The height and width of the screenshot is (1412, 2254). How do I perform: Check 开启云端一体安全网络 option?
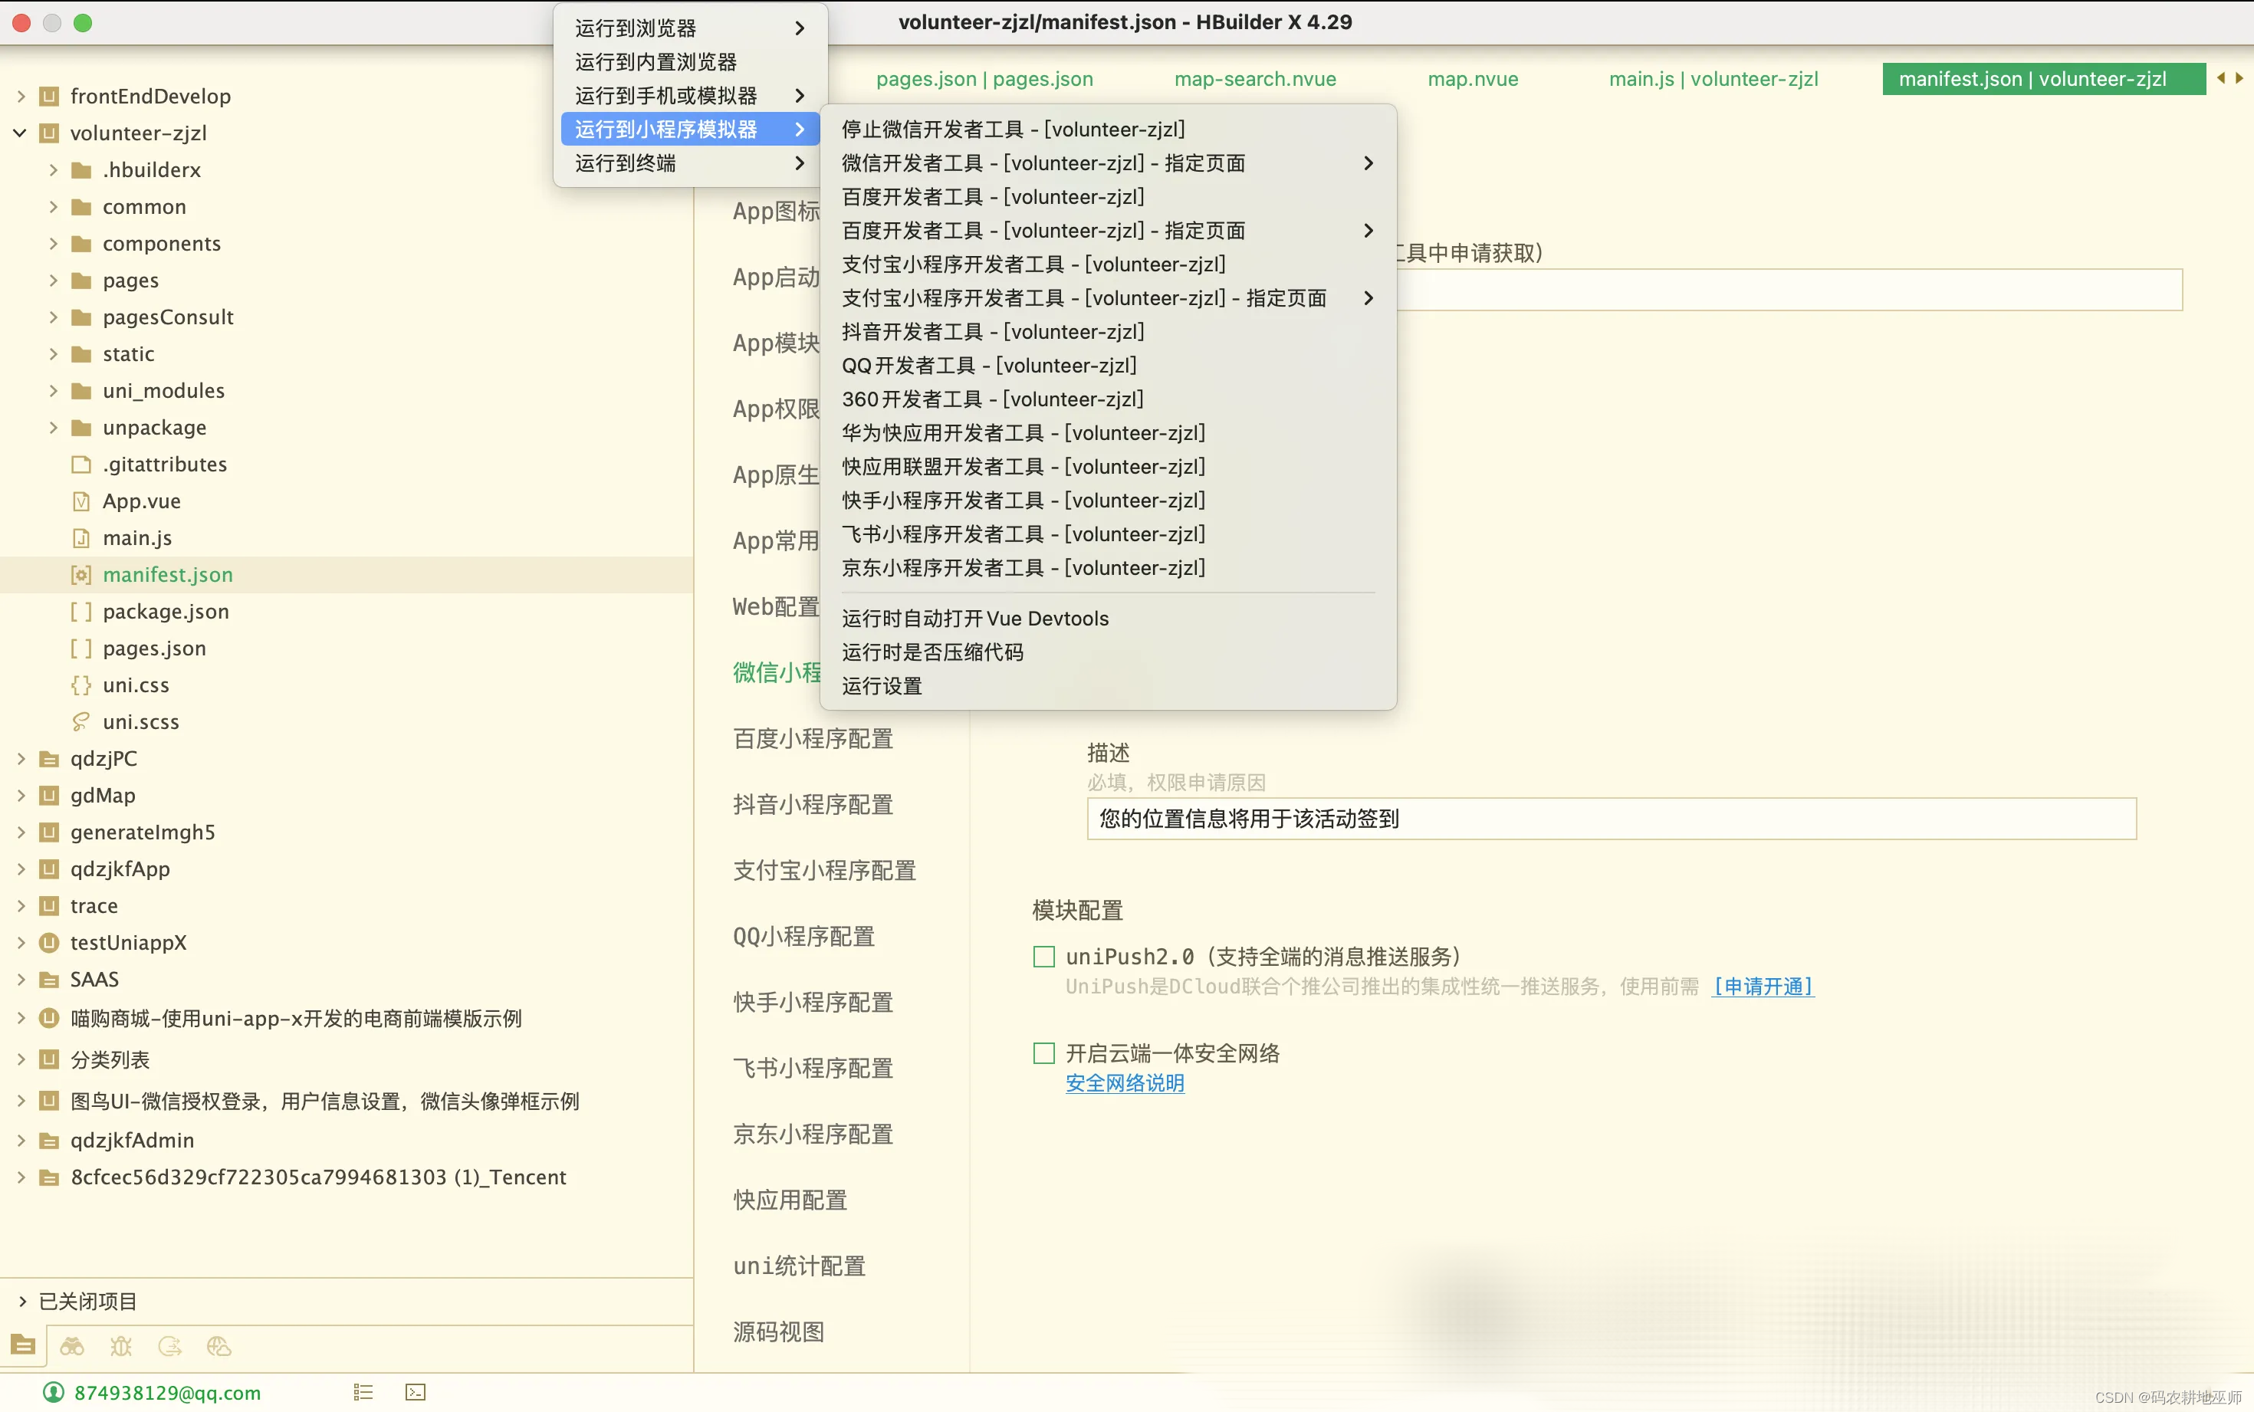[1044, 1053]
